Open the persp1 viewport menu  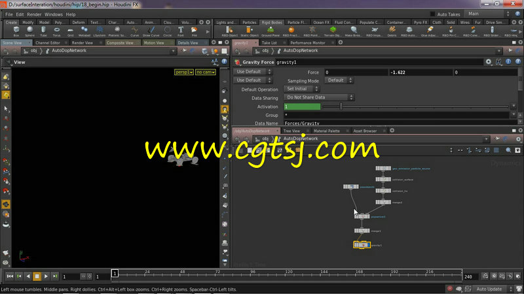click(184, 72)
